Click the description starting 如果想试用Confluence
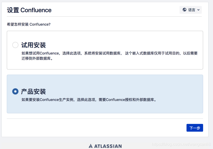The image size is (213, 149). [110, 56]
